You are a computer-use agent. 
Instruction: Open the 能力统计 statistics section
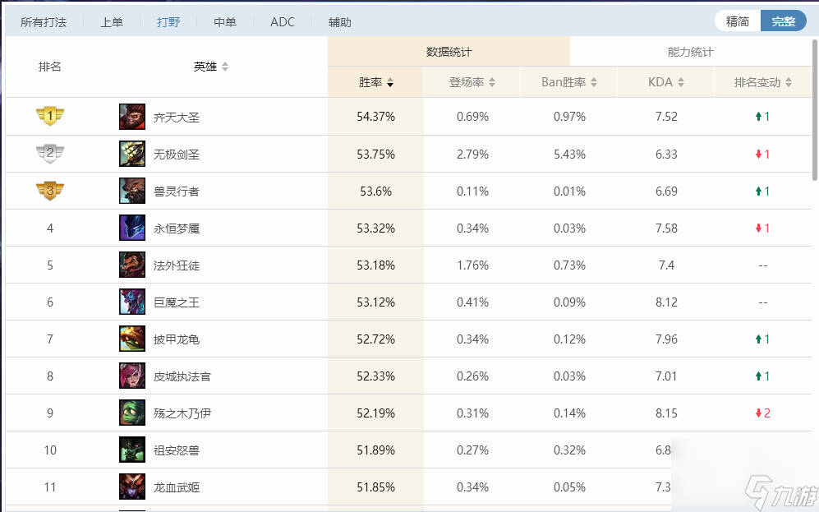coord(690,52)
